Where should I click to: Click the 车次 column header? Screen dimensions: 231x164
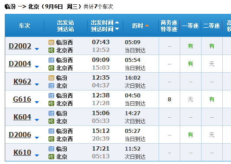pyautogui.click(x=24, y=26)
